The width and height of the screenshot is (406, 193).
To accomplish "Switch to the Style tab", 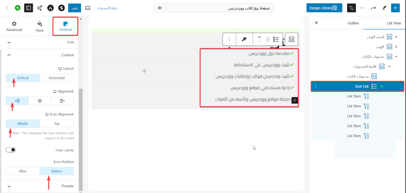I will [x=40, y=27].
